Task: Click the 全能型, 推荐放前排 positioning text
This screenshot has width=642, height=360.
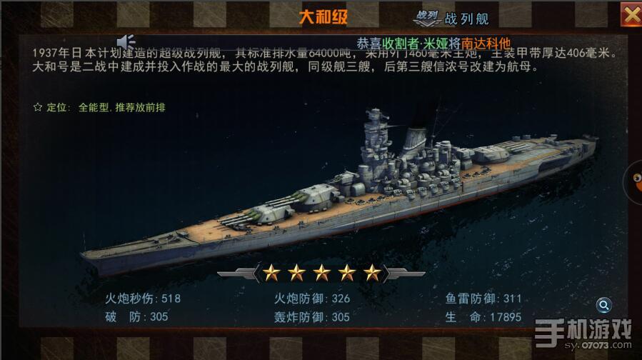Action: (122, 107)
